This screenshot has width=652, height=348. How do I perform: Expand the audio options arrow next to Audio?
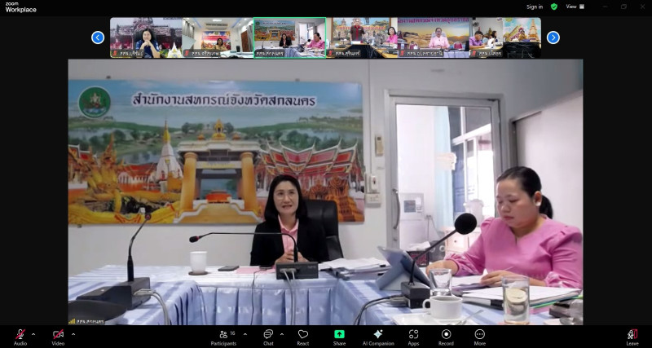pyautogui.click(x=33, y=333)
